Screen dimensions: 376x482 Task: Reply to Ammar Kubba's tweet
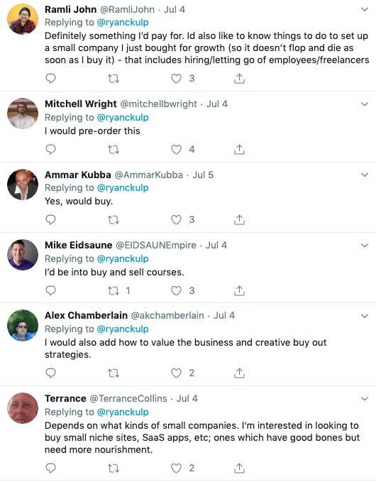(x=50, y=220)
